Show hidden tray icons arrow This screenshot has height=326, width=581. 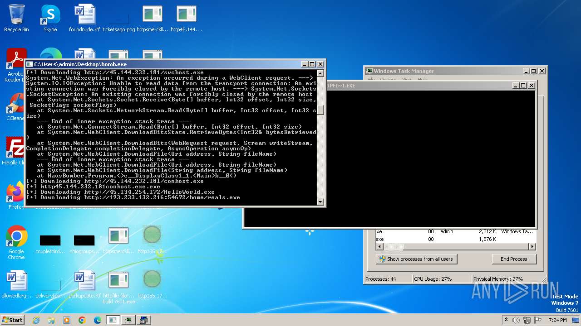click(x=506, y=320)
